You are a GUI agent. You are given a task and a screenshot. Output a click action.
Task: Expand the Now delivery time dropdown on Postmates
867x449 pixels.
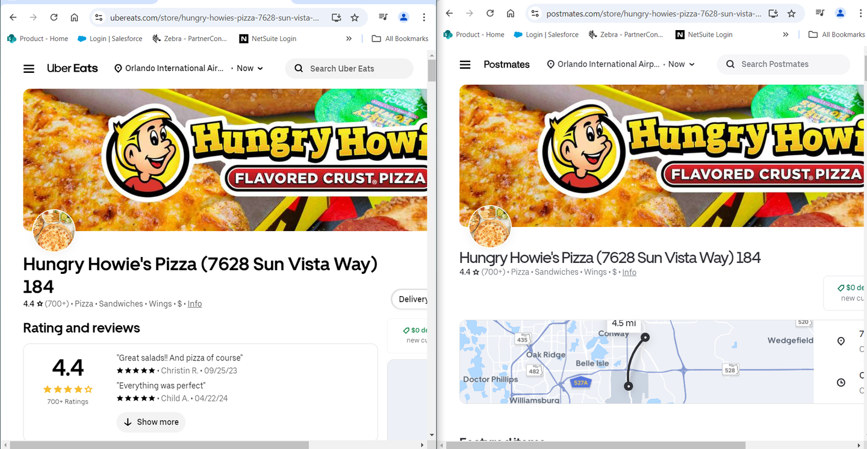click(x=682, y=64)
